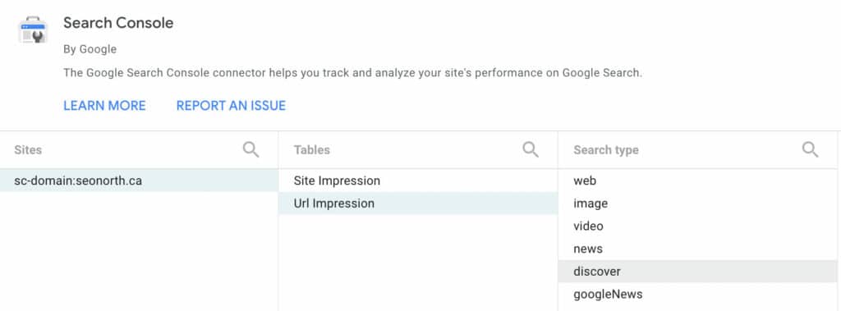Image resolution: width=841 pixels, height=311 pixels.
Task: Click the REPORT AN ISSUE link
Action: (231, 106)
